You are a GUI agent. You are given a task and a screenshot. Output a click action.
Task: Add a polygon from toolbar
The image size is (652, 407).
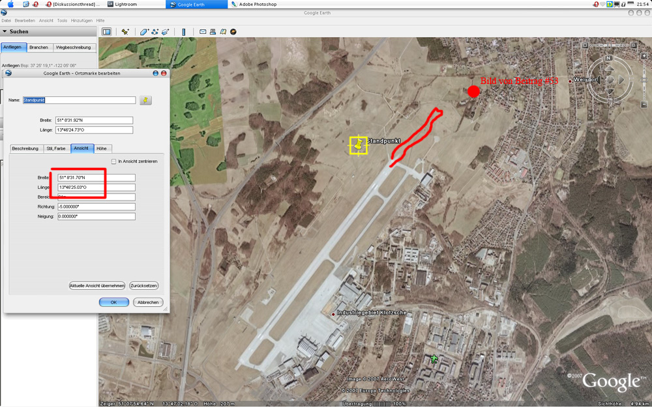click(144, 31)
